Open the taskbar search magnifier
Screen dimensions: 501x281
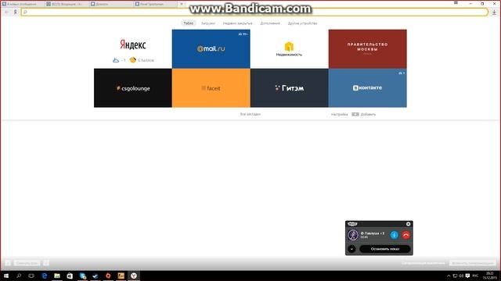pos(19,276)
